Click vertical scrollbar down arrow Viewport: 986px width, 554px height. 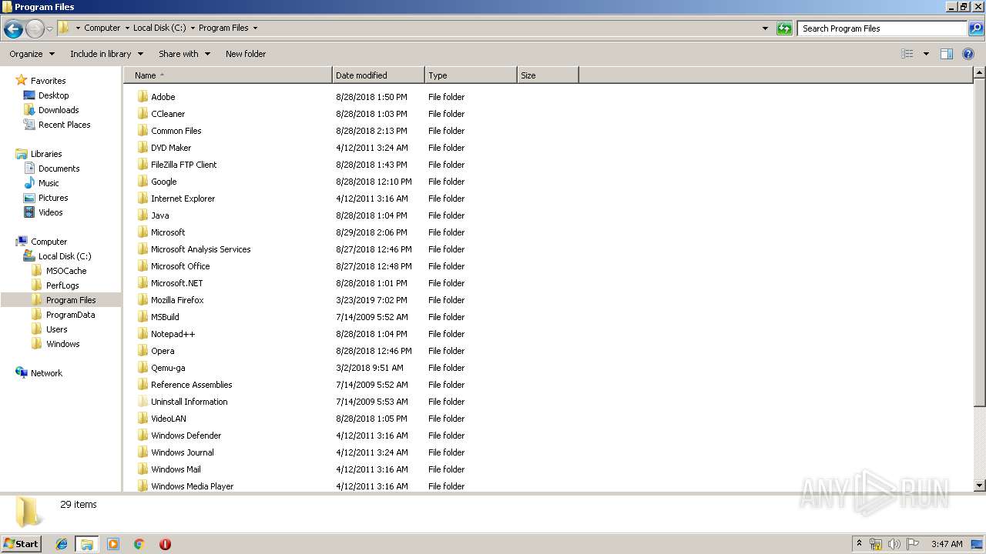pyautogui.click(x=980, y=486)
